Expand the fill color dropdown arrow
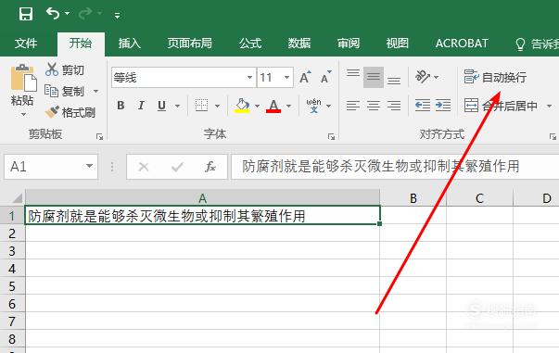 point(257,106)
